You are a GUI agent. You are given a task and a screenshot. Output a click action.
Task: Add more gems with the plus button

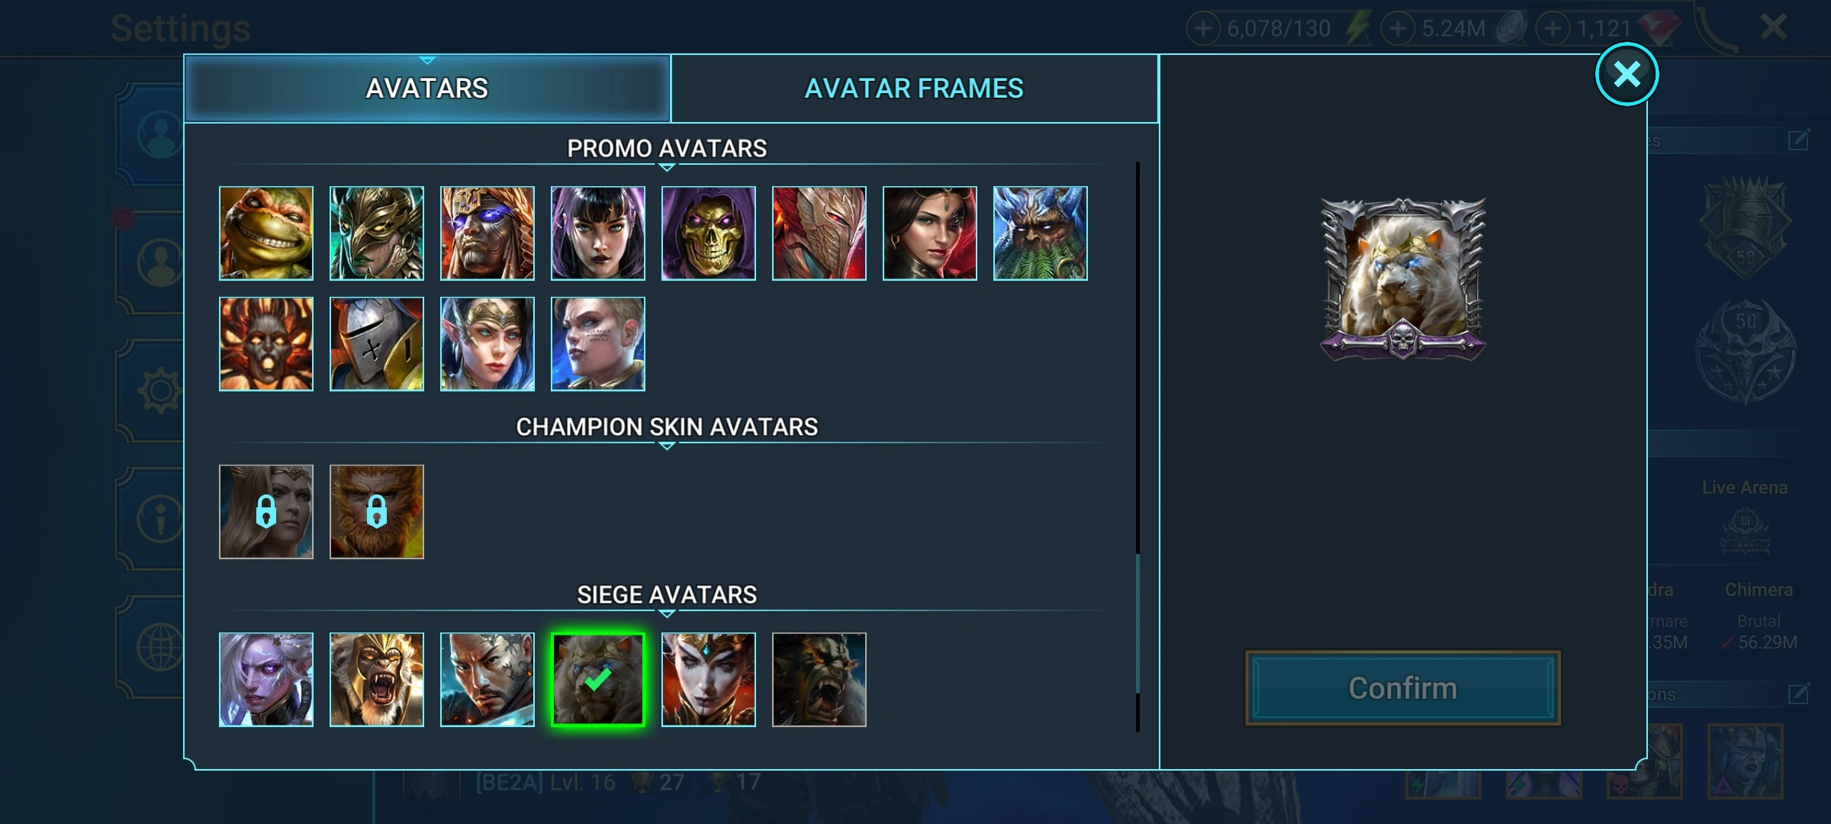click(x=1553, y=29)
